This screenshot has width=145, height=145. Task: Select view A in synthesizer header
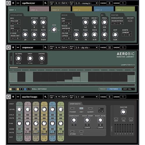(8, 3)
